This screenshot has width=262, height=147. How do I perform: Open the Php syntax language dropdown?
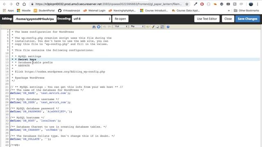137,27
